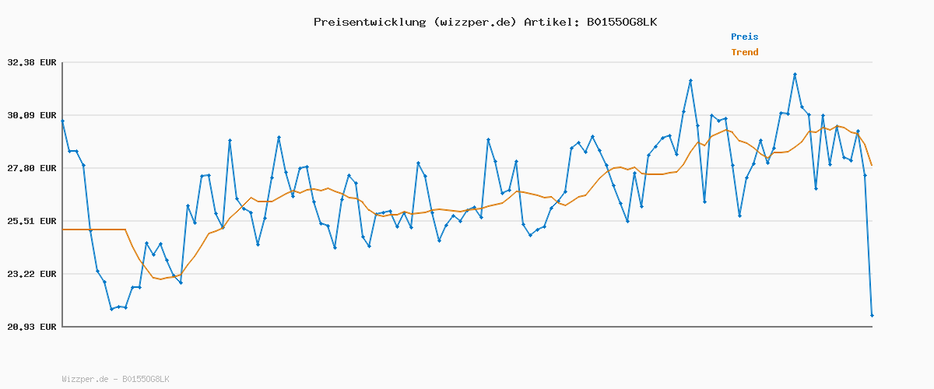934x389 pixels.
Task: Click the '(wizzper.de)' text in the chart title
Action: 472,22
